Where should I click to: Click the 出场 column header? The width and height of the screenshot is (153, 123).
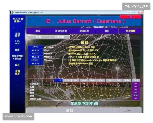coord(67,80)
